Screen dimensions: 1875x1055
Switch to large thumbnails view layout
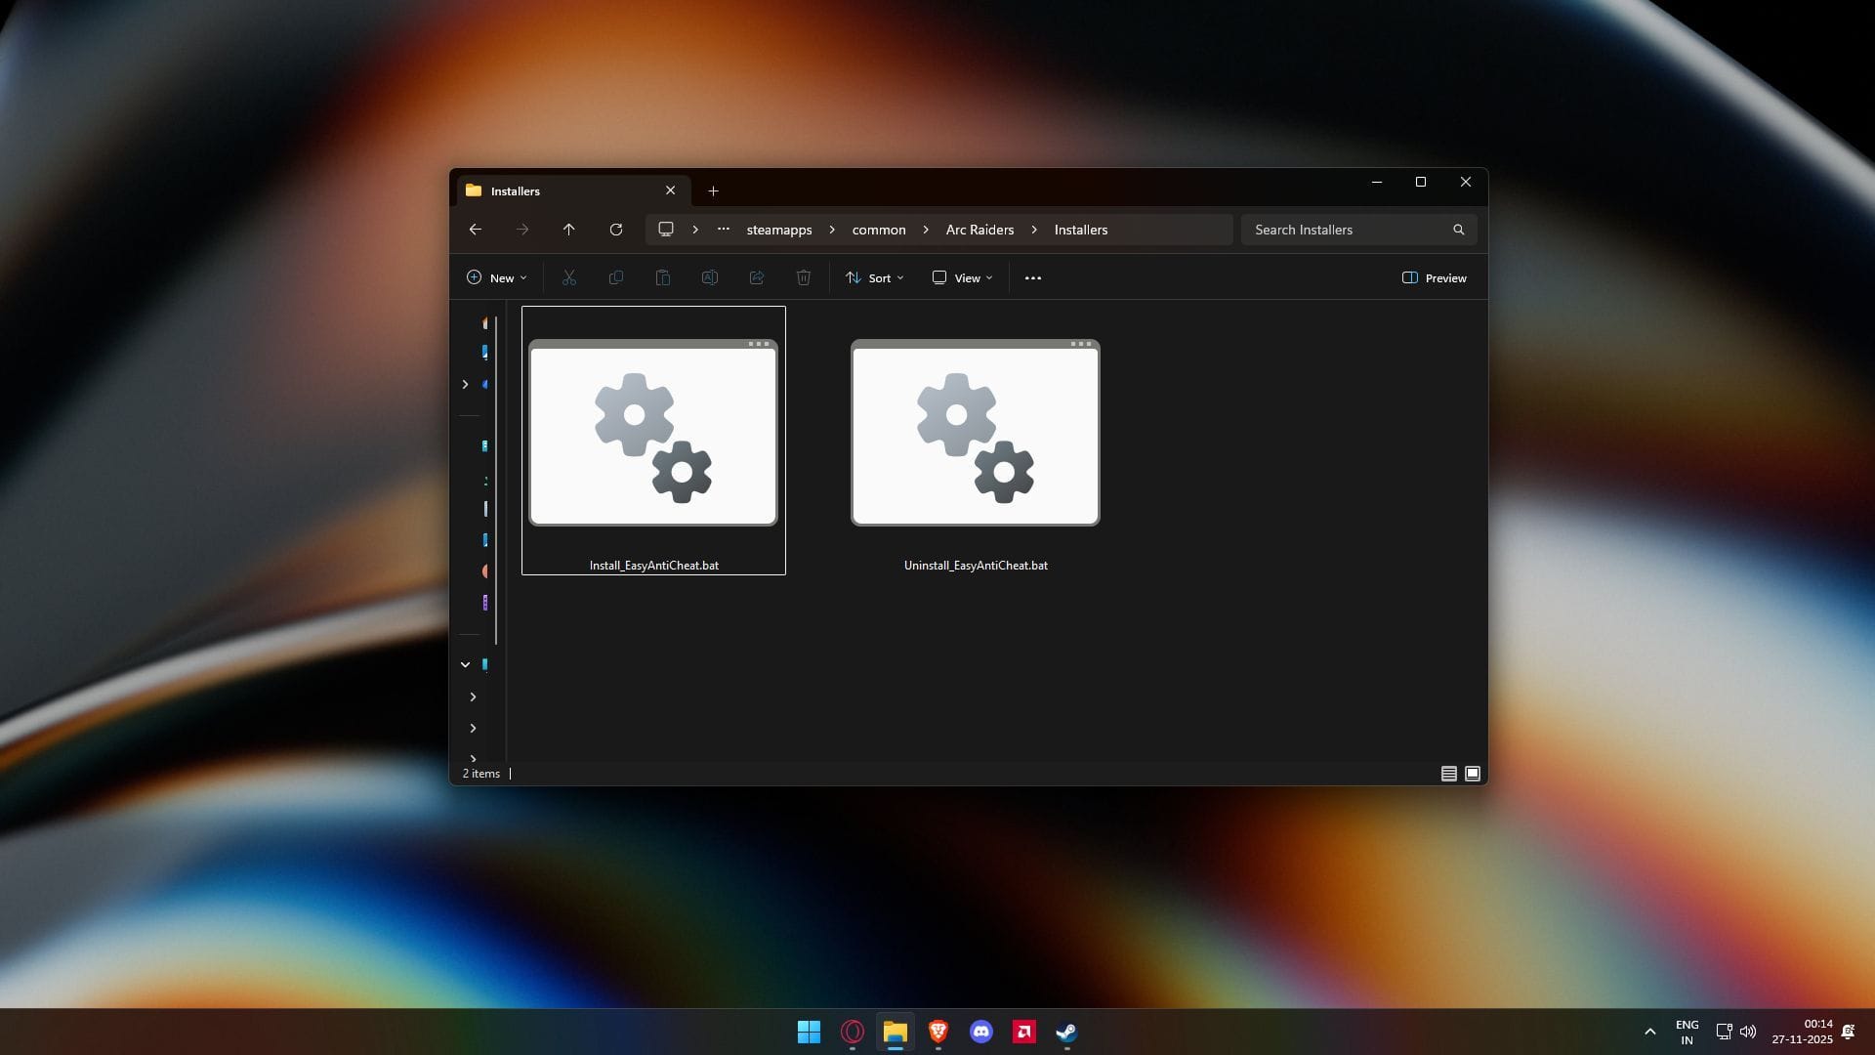click(x=1473, y=774)
